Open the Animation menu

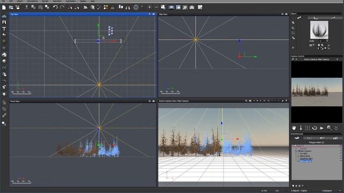click(57, 1)
